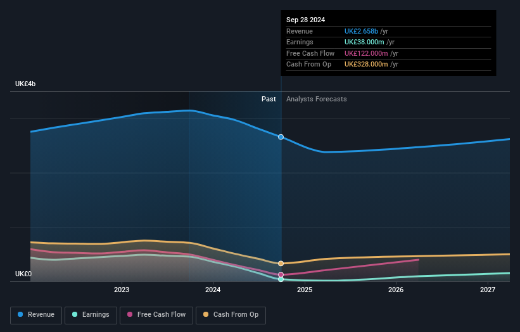Screen dimensions: 520x332
Task: Click the Analysts Forecasts label
Action: 317,99
